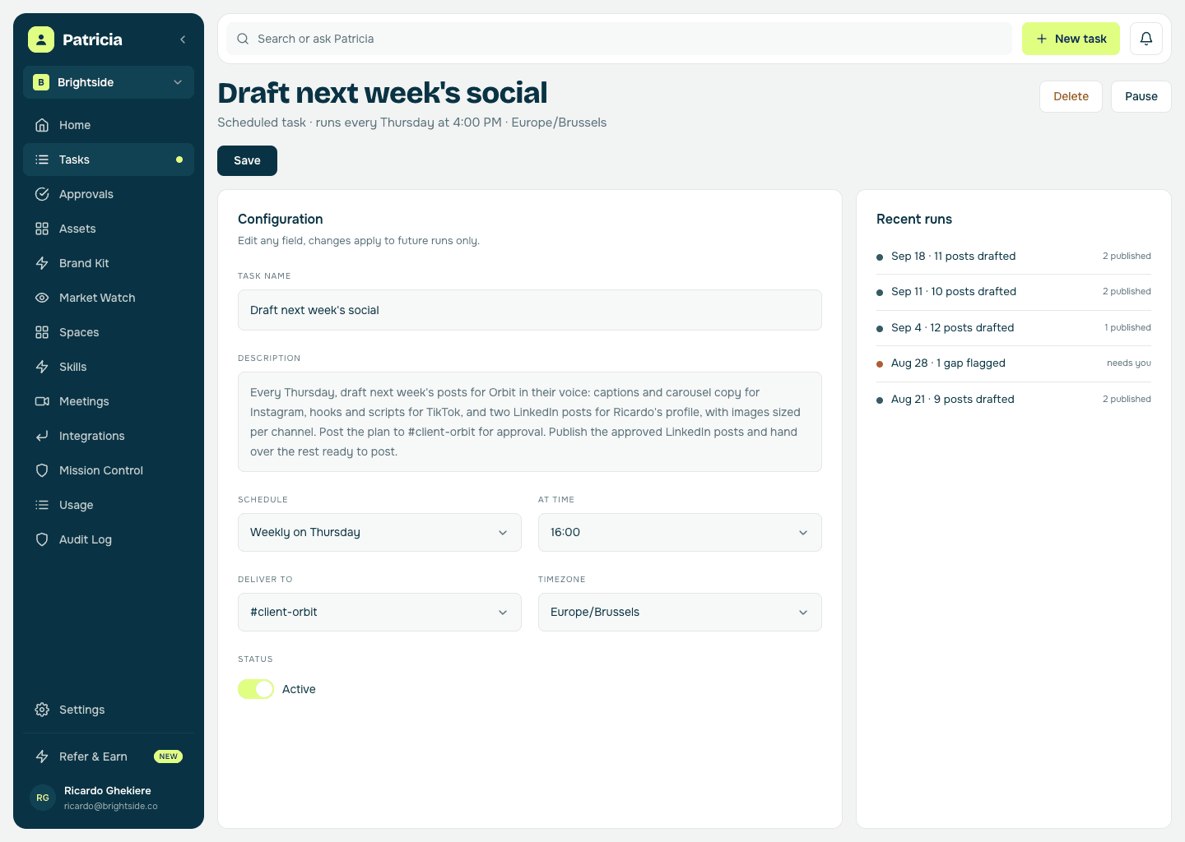1185x842 pixels.
Task: Click the Usage list icon
Action: [42, 505]
